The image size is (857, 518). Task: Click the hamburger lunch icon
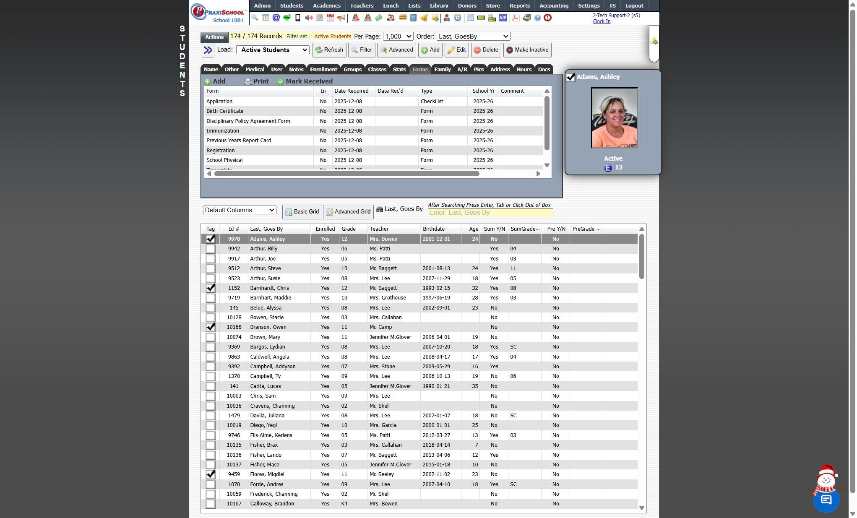[403, 18]
